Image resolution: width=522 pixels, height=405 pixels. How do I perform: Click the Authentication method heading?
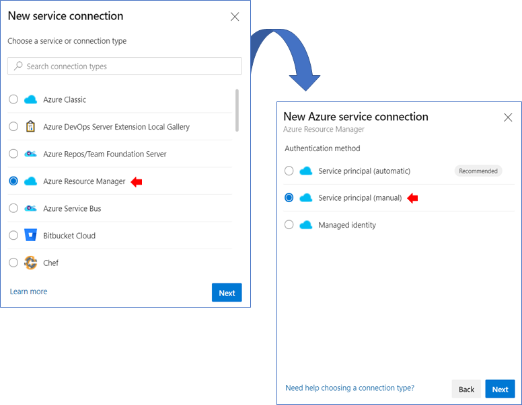point(322,148)
